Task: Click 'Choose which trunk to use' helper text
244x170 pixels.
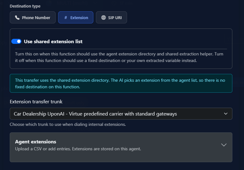Action: click(68, 124)
